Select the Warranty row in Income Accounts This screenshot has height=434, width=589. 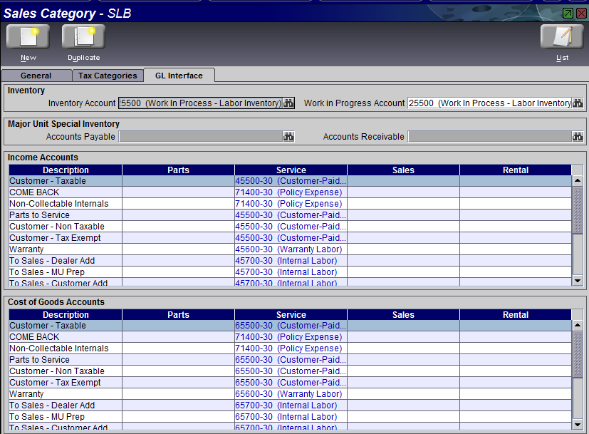pos(65,249)
